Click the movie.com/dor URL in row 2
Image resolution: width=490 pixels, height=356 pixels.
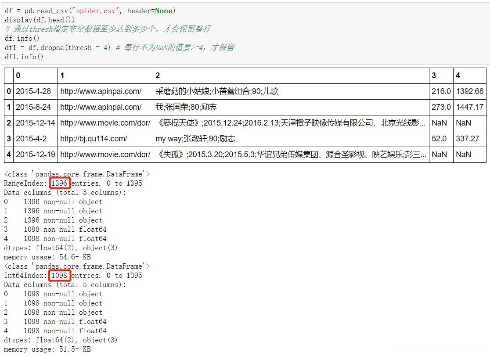click(105, 123)
